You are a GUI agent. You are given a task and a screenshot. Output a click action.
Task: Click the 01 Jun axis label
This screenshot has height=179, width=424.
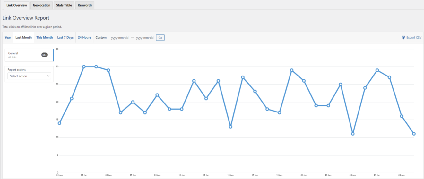point(59,175)
